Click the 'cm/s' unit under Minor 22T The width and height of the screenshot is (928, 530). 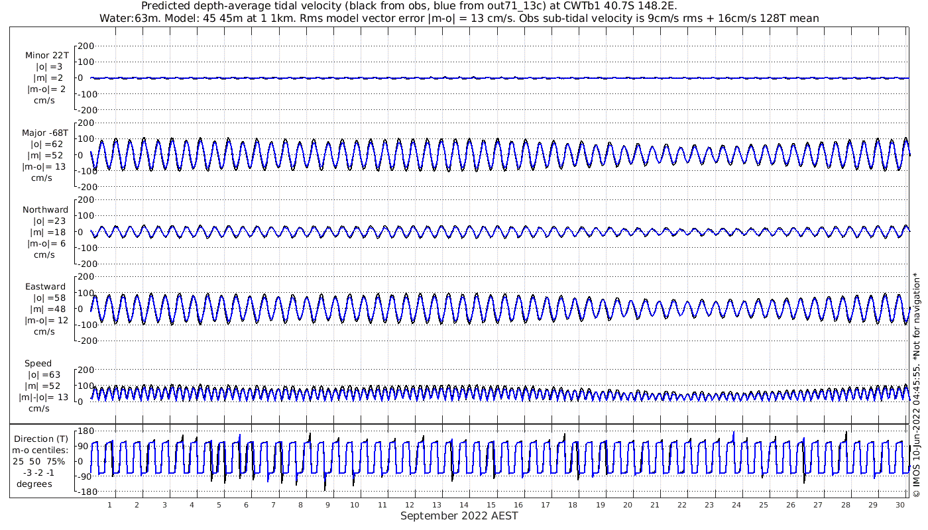coord(44,101)
